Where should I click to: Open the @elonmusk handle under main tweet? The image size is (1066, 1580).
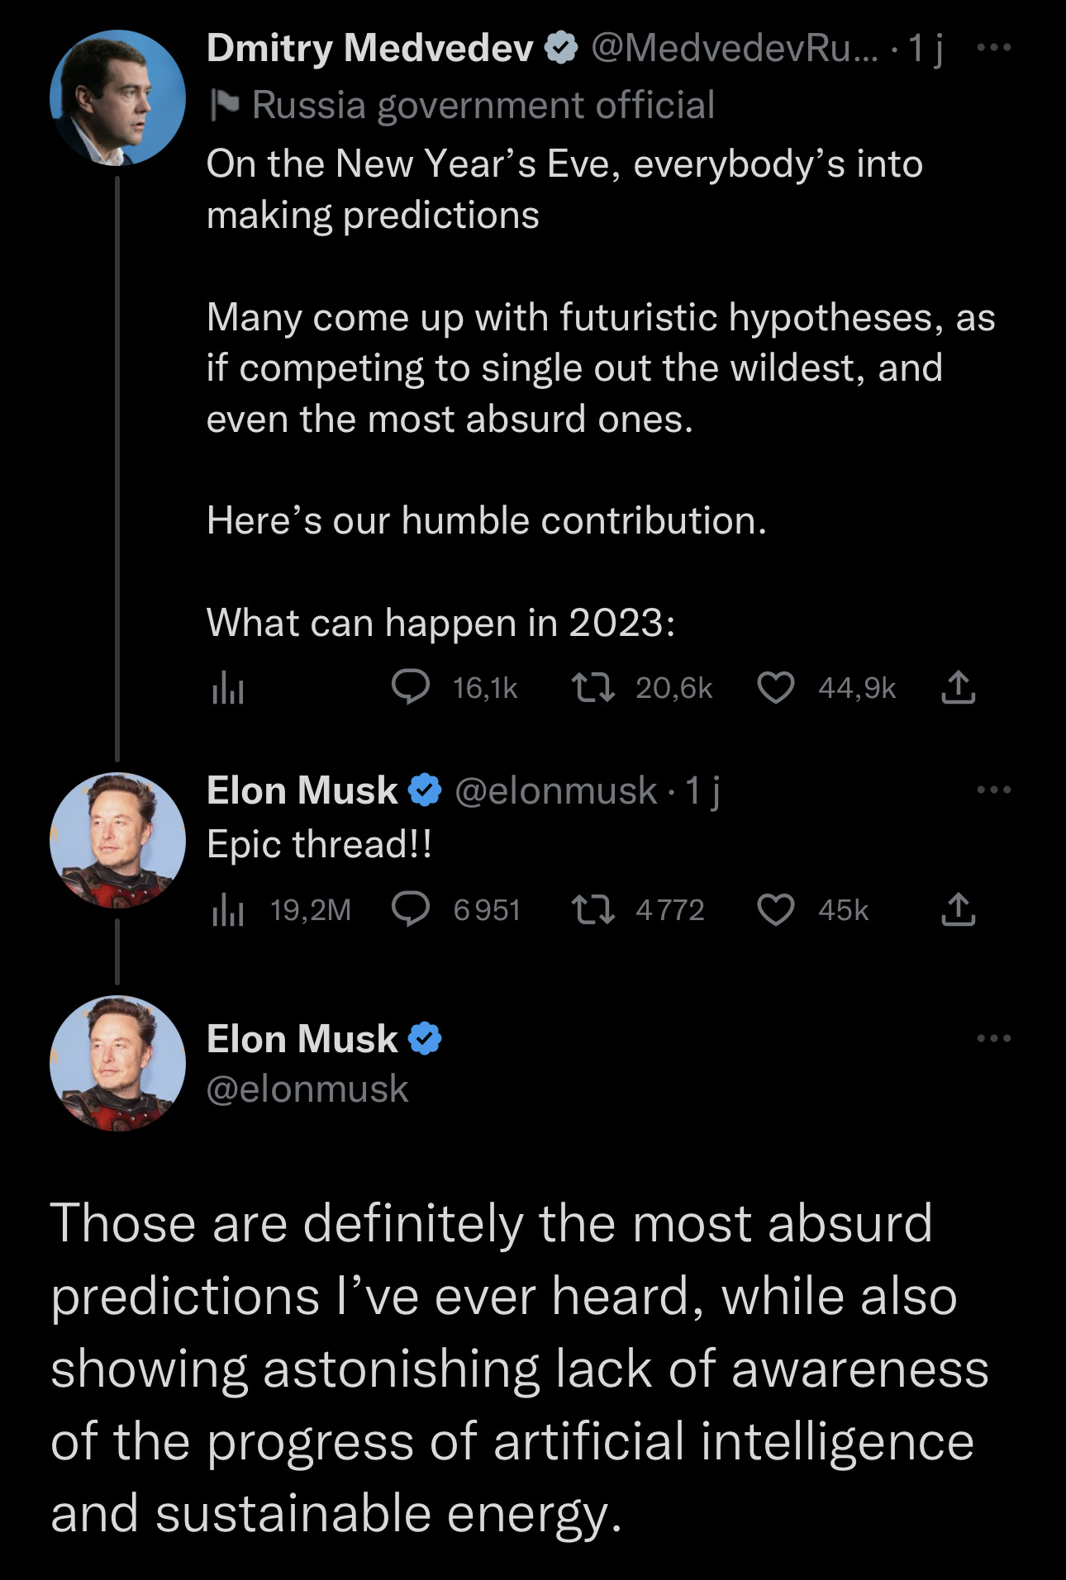click(307, 1089)
